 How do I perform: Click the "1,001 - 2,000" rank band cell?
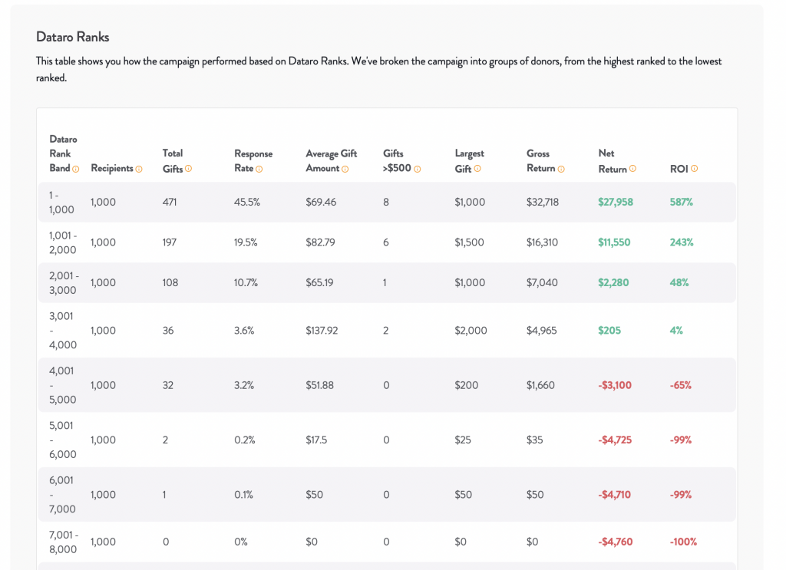click(63, 242)
